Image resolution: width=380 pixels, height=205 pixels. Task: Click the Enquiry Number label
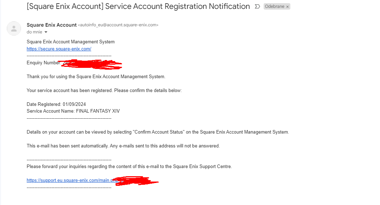click(x=44, y=63)
